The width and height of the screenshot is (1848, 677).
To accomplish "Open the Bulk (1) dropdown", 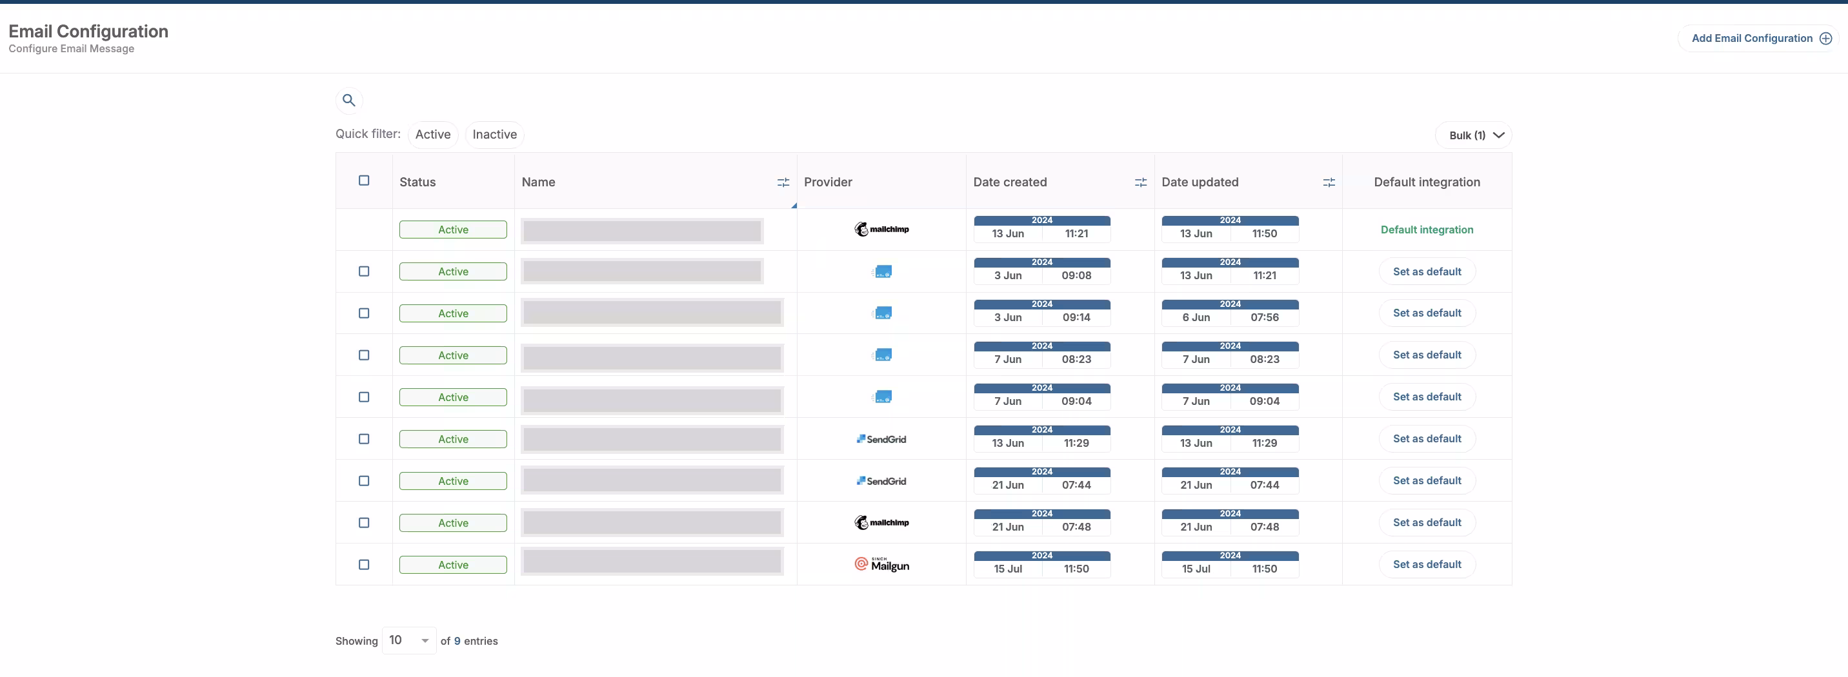I will (1474, 135).
